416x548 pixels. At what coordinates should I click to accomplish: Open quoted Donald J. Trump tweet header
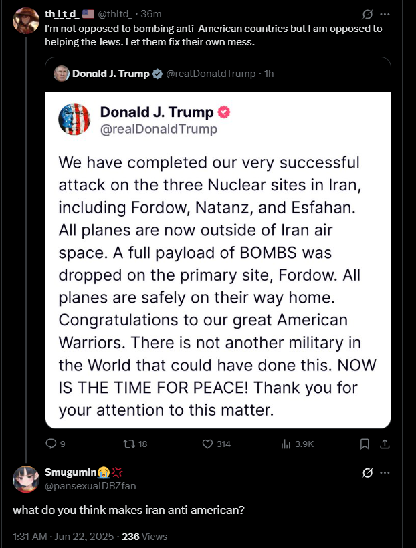click(110, 74)
